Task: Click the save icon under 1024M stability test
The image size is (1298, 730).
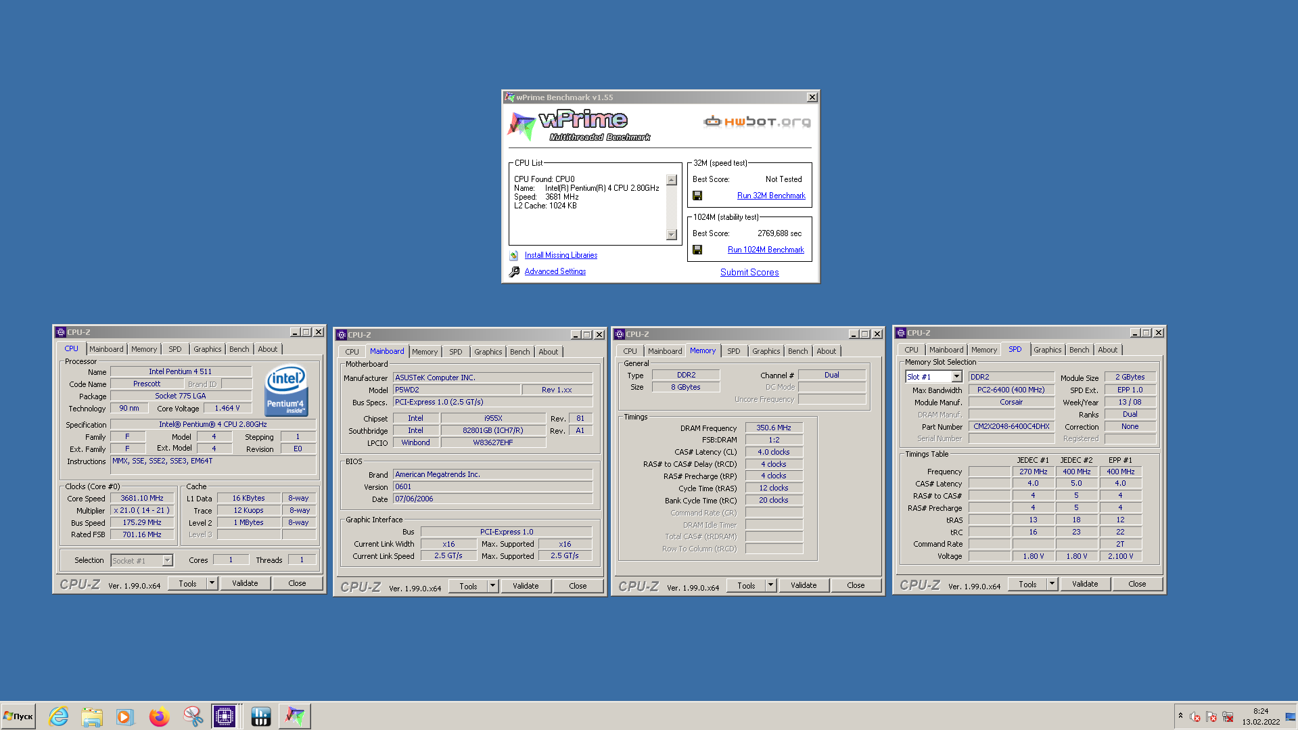Action: click(697, 250)
